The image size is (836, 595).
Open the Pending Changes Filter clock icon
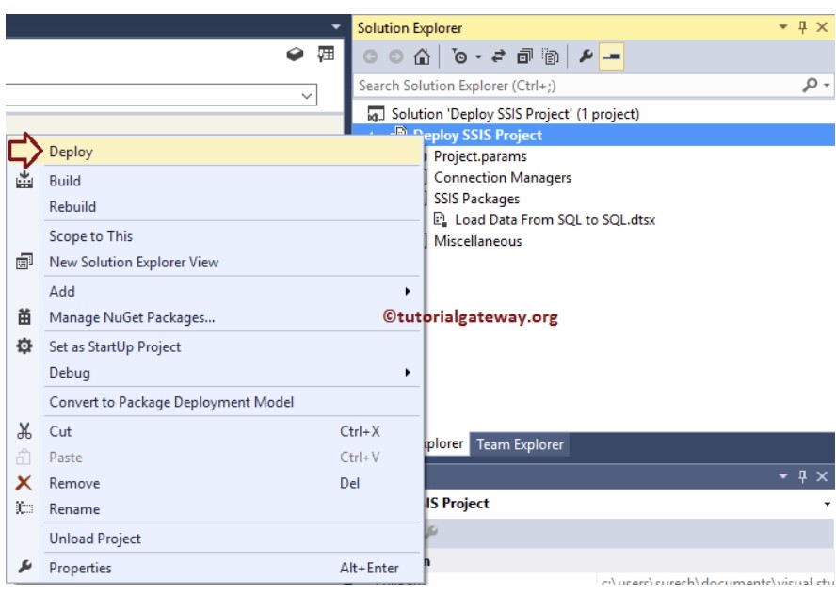[459, 56]
